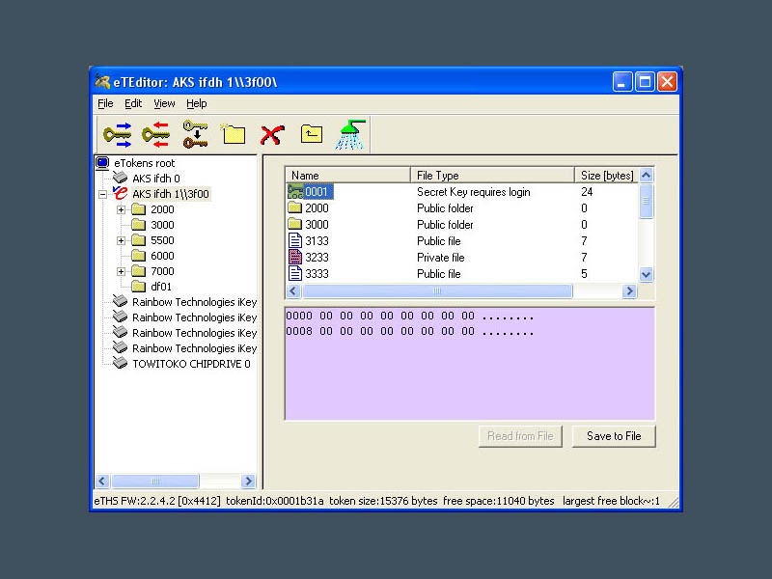772x579 pixels.
Task: Click the Save to File button
Action: click(614, 436)
